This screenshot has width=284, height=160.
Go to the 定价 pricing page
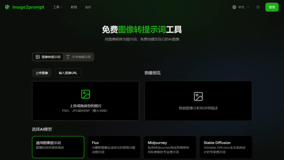click(x=88, y=7)
